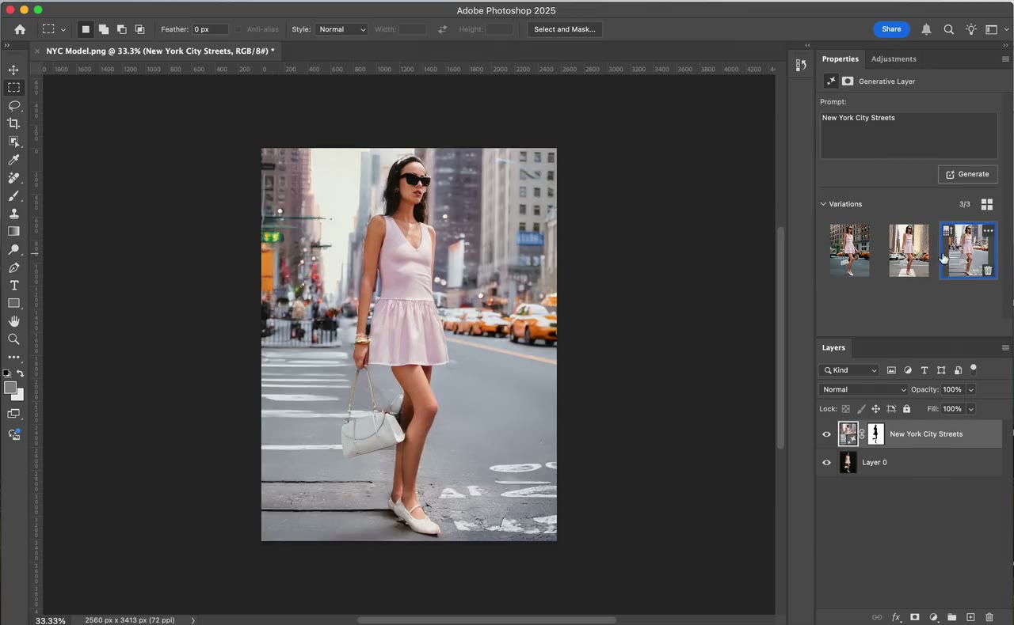
Task: Collapse the Variations section
Action: pyautogui.click(x=823, y=204)
